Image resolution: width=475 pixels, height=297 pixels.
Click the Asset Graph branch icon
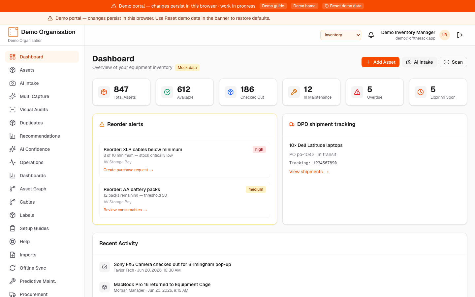point(13,189)
